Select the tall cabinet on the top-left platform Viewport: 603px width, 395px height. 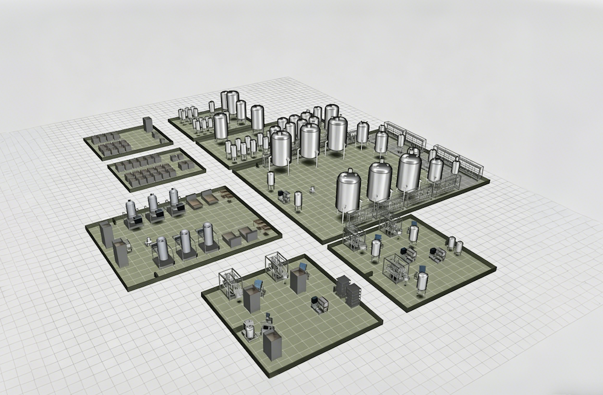(148, 125)
